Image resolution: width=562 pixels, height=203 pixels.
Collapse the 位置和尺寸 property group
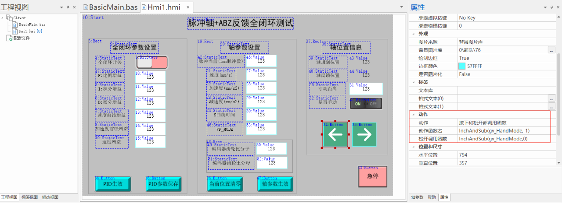[414, 147]
